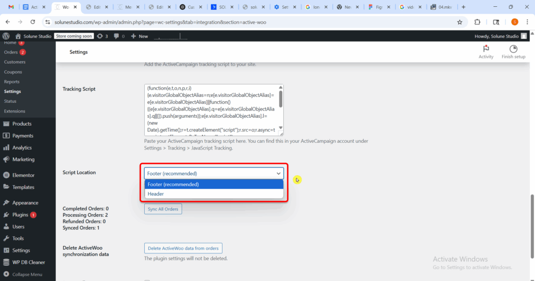The image size is (535, 281).
Task: Click the Elementor sidebar icon
Action: tap(6, 175)
